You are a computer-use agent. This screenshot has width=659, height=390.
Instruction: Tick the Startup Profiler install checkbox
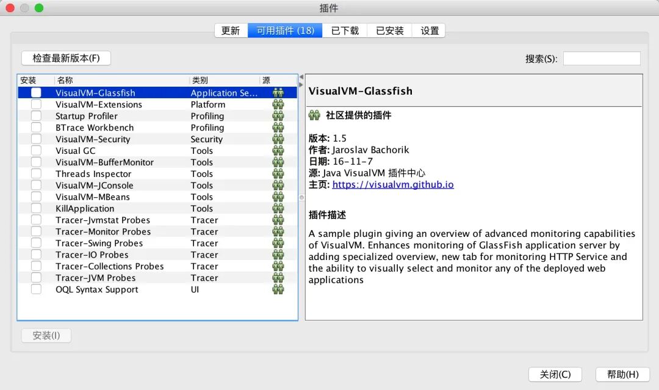tap(36, 116)
